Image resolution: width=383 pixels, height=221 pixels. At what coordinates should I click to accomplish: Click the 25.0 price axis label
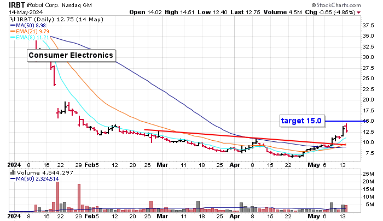coord(368,79)
